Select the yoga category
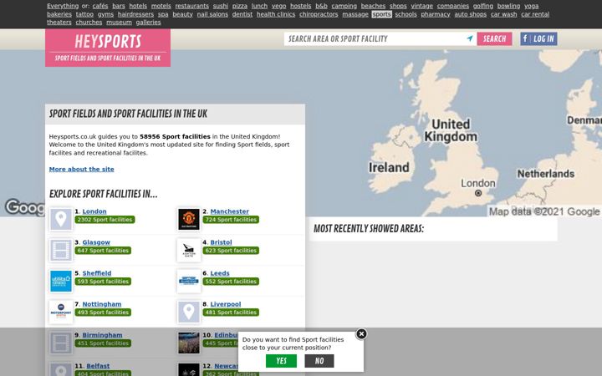 tap(532, 6)
